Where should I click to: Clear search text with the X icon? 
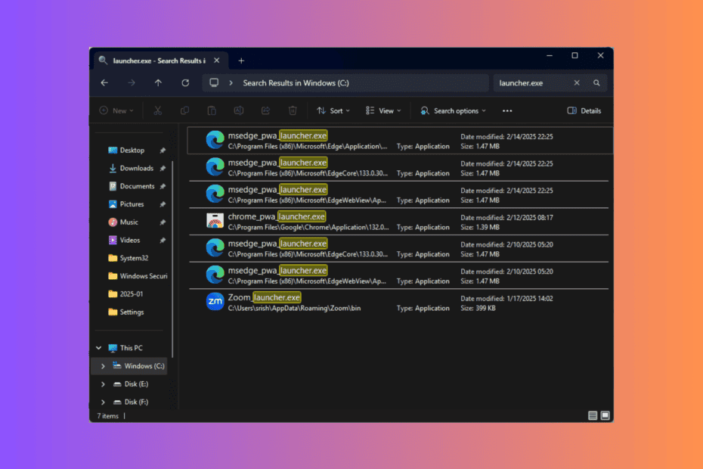[577, 83]
